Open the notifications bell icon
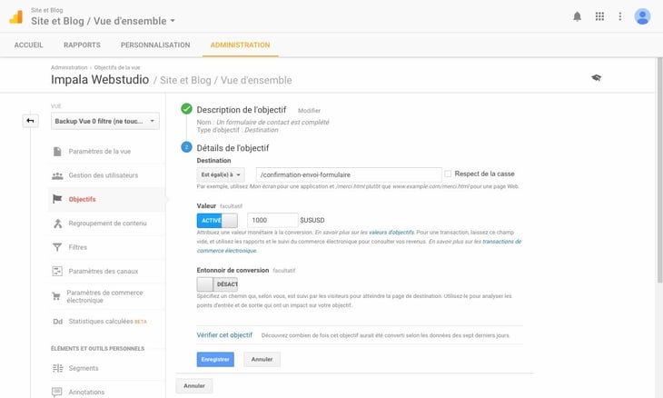663x398 pixels. click(577, 16)
